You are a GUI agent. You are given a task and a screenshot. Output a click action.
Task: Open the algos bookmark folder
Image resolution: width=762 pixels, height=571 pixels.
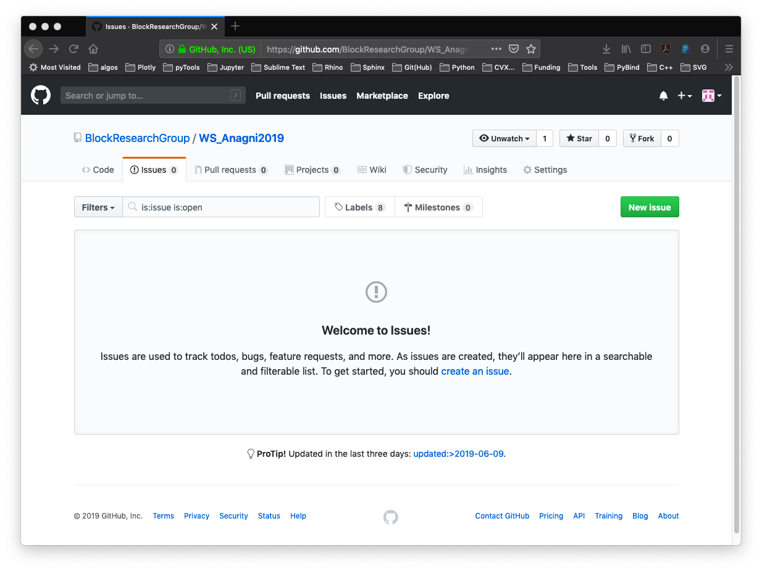point(103,67)
